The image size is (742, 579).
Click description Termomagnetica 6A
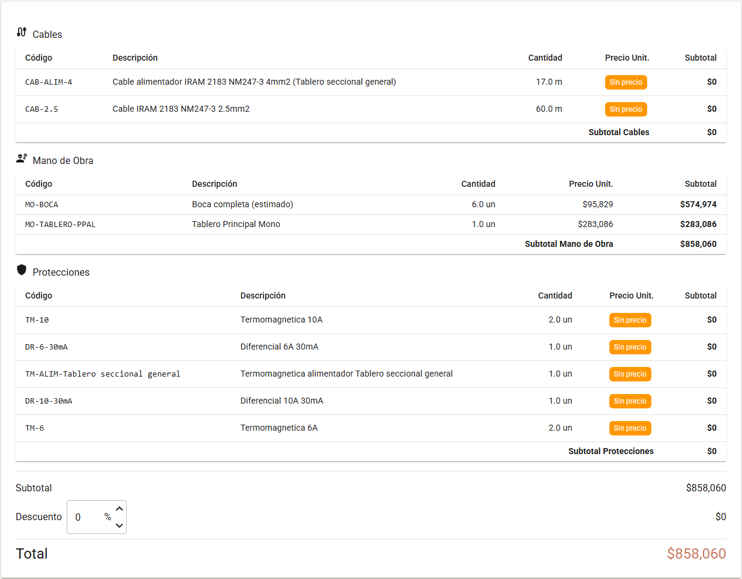point(279,428)
